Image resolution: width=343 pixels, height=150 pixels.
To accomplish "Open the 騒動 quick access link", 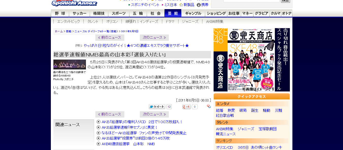I will coord(266,110).
